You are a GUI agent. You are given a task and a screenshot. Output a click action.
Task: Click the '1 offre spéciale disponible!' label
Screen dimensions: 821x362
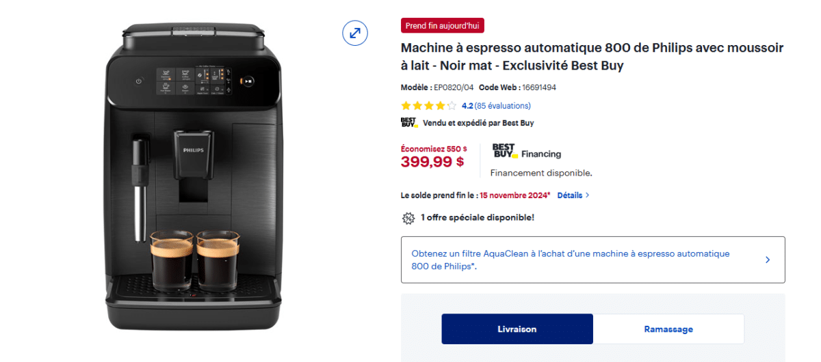tap(478, 218)
